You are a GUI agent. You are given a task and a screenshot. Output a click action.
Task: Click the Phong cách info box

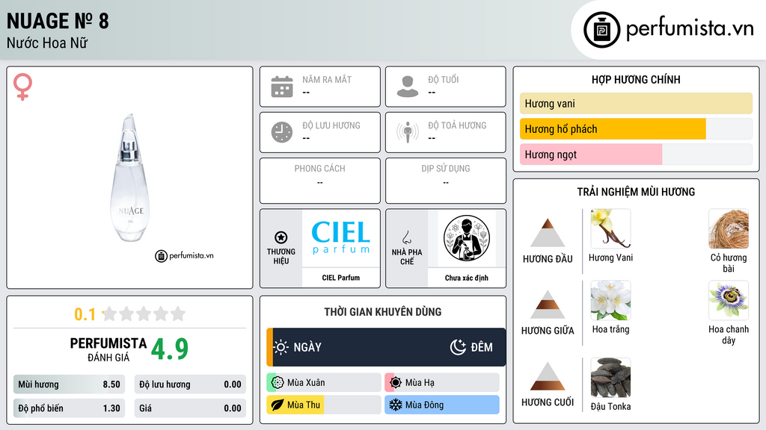click(x=320, y=181)
